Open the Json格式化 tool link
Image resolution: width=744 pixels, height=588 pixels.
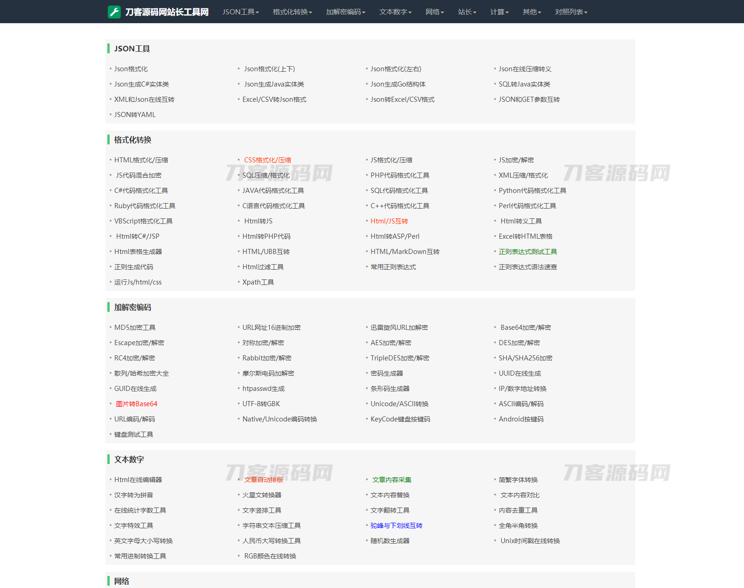[x=131, y=69]
